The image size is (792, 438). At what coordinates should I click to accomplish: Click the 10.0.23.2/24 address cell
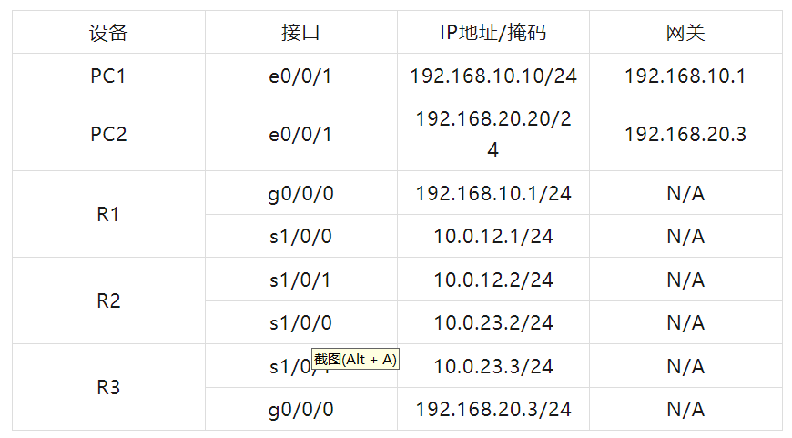[x=492, y=322]
